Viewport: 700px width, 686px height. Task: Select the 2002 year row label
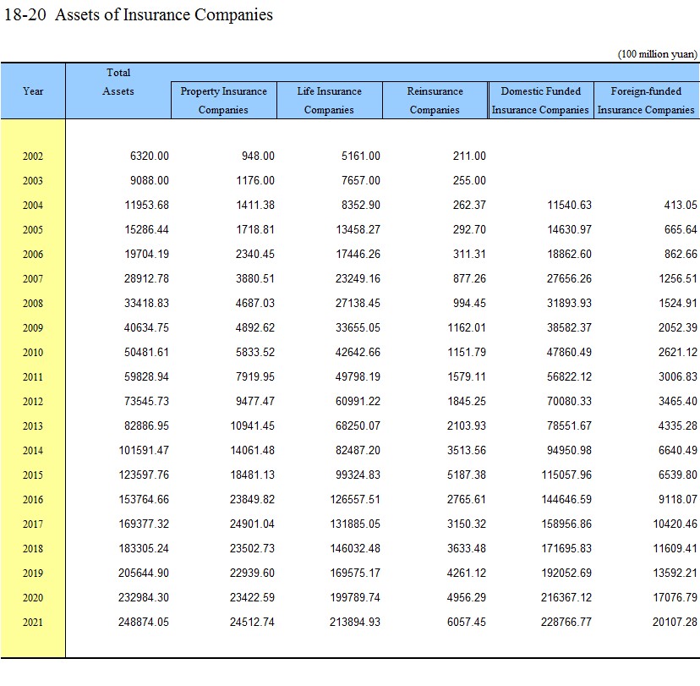[x=33, y=156]
